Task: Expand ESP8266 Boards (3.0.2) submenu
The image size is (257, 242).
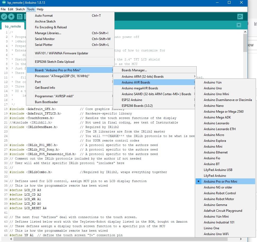Action: pyautogui.click(x=155, y=105)
